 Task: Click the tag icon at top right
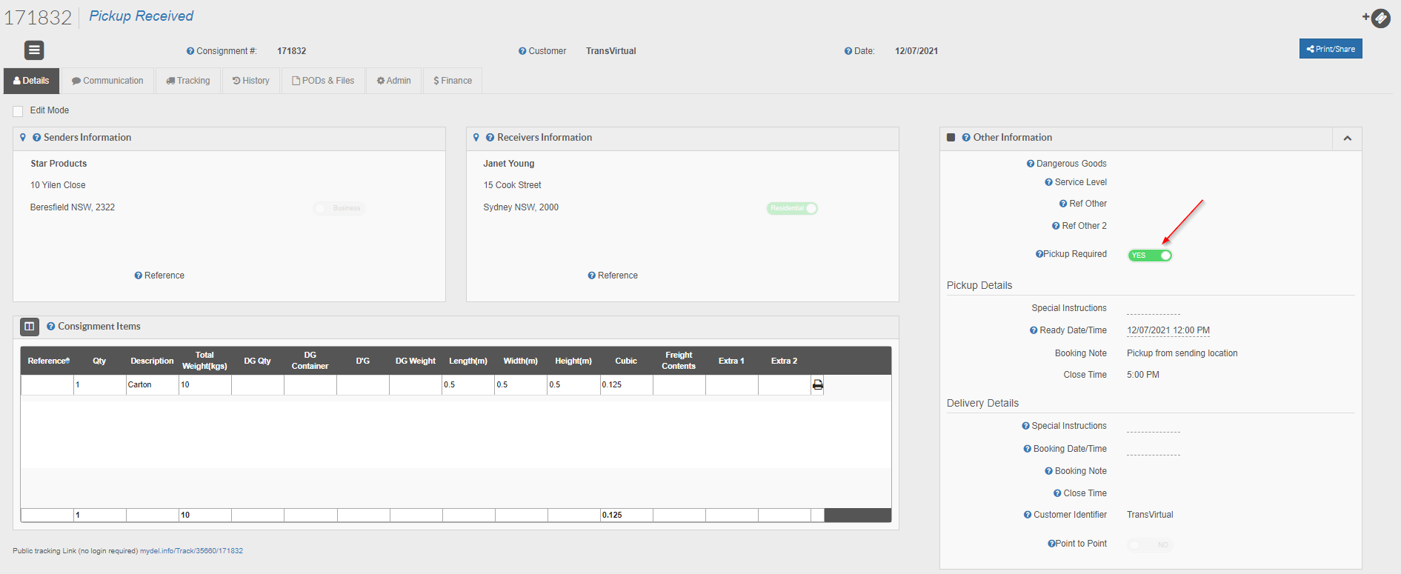click(1380, 18)
